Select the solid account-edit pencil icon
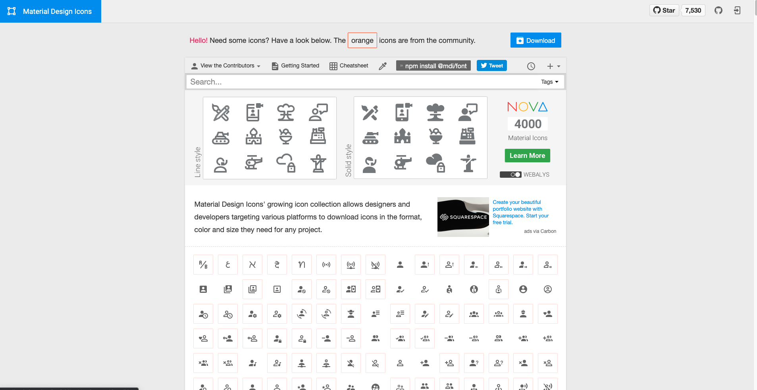The height and width of the screenshot is (390, 757). (x=425, y=314)
